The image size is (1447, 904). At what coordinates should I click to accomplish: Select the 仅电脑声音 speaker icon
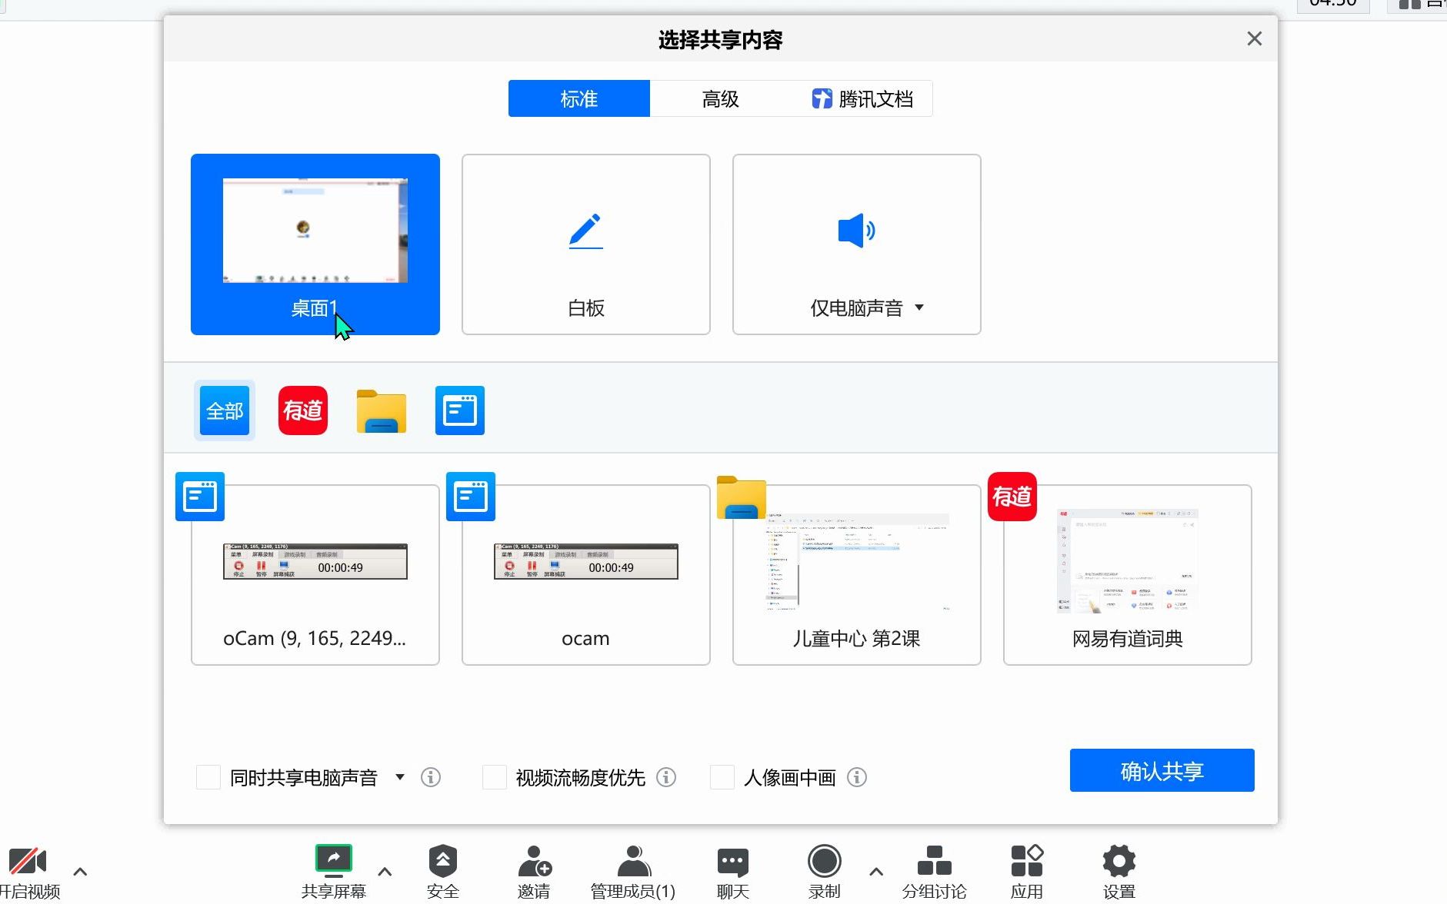[x=856, y=230]
